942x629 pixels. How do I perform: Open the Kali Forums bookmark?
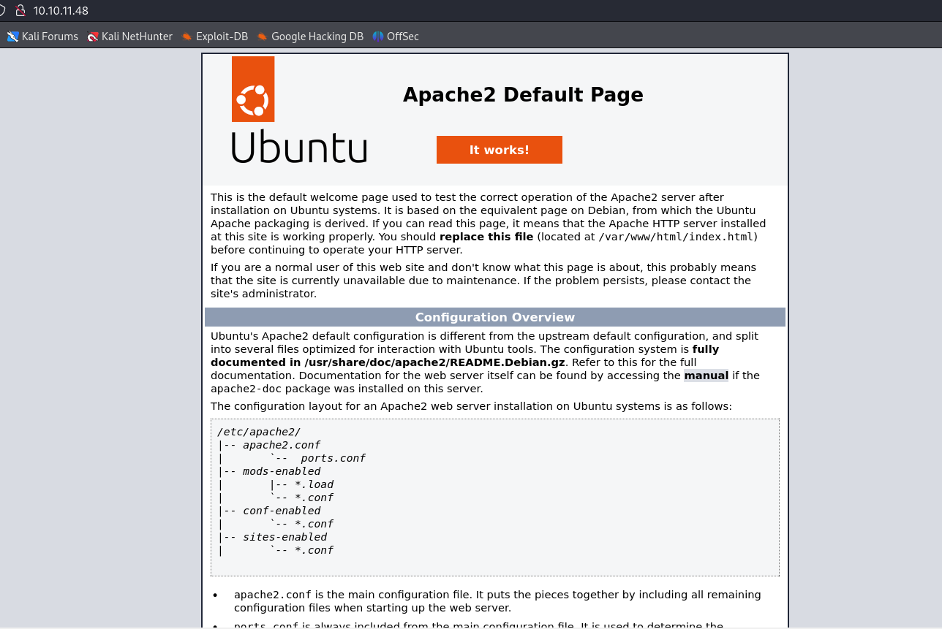click(x=42, y=37)
